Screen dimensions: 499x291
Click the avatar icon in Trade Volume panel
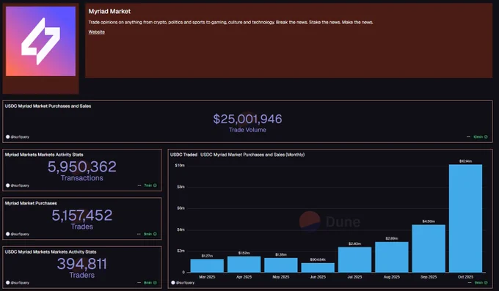(7, 137)
